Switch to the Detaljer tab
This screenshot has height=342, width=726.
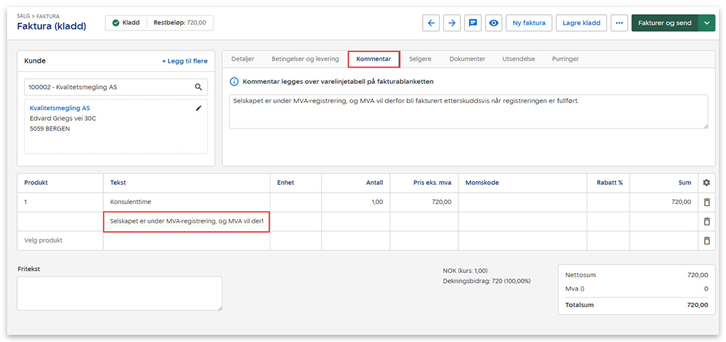tap(243, 59)
